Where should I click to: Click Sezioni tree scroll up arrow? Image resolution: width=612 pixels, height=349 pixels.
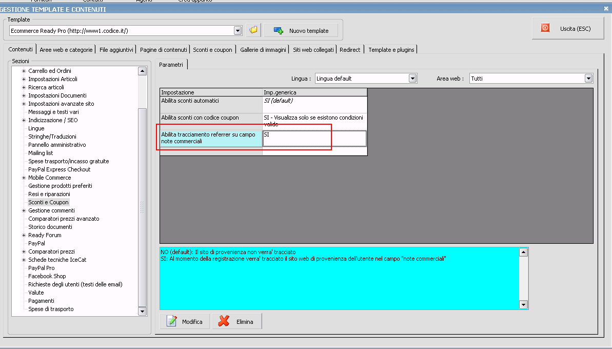[142, 71]
